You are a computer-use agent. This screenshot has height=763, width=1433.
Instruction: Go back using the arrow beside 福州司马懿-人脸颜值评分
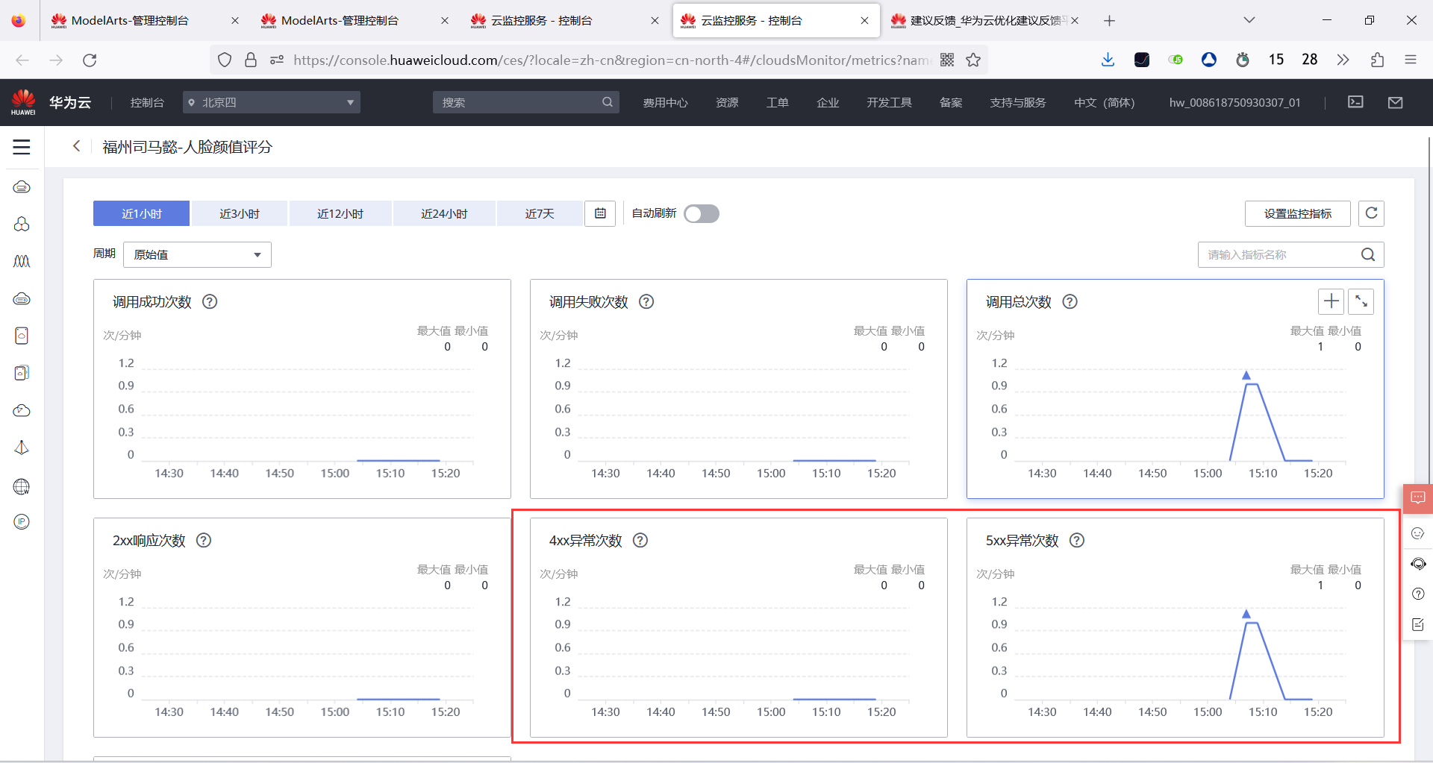[x=76, y=146]
